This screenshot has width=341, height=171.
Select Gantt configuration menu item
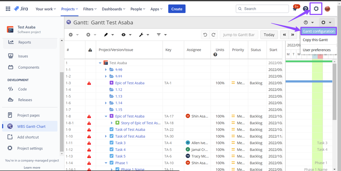click(318, 31)
